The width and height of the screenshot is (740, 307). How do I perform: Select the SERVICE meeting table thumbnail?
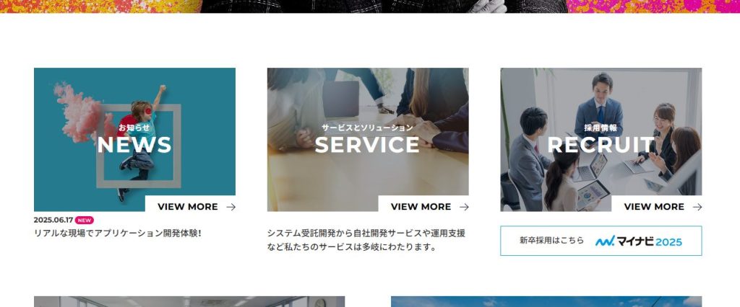click(x=368, y=140)
